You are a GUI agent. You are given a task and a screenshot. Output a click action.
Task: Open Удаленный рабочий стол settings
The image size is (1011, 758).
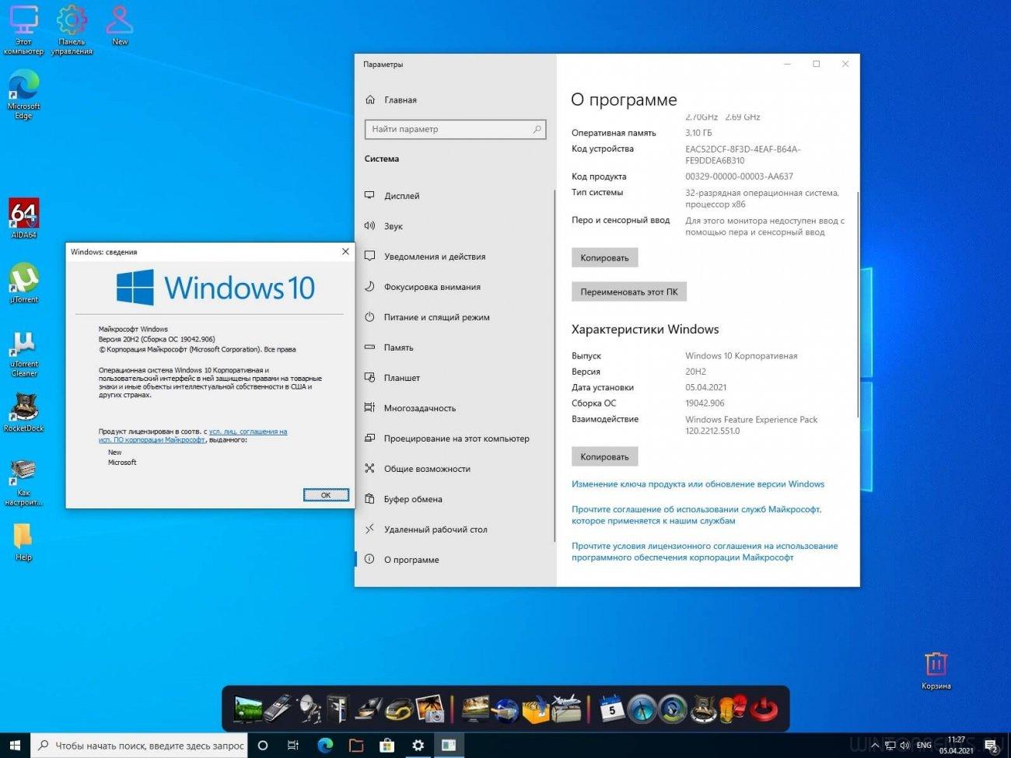[x=455, y=529]
